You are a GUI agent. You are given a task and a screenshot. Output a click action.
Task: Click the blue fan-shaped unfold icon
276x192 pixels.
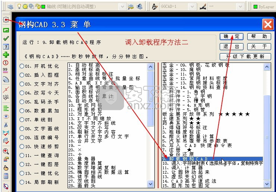tap(6, 79)
